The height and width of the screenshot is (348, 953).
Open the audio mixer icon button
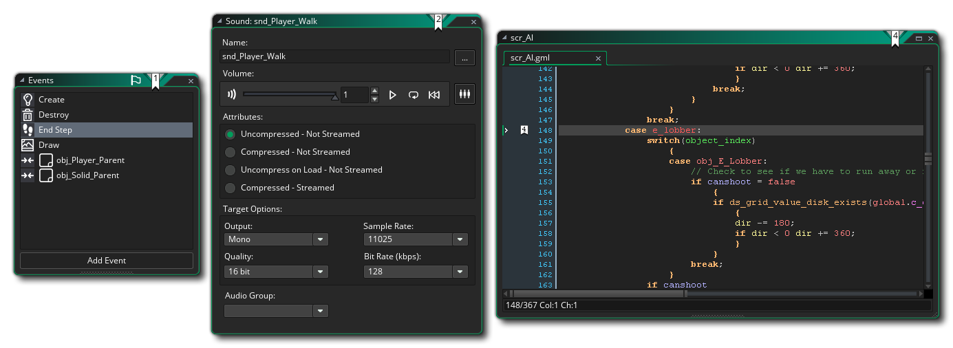464,95
